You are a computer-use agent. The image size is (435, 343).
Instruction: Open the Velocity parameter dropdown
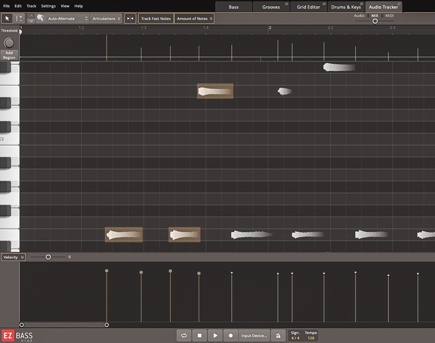[13, 257]
